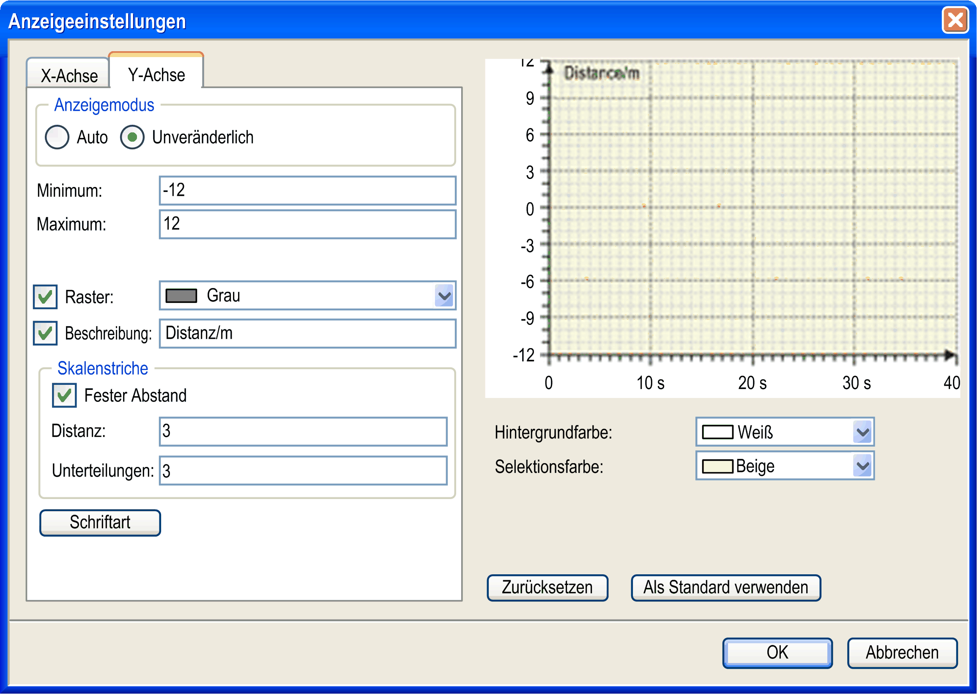
Task: Click the Selektionsfarbe label text
Action: [549, 466]
